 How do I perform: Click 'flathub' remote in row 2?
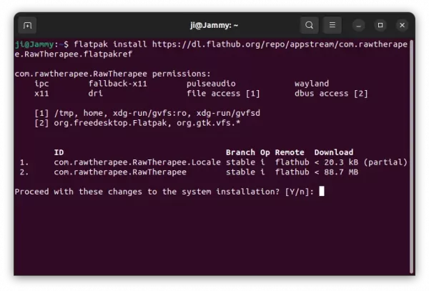292,172
